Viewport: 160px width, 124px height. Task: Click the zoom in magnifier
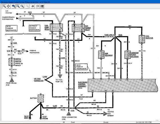18,6
